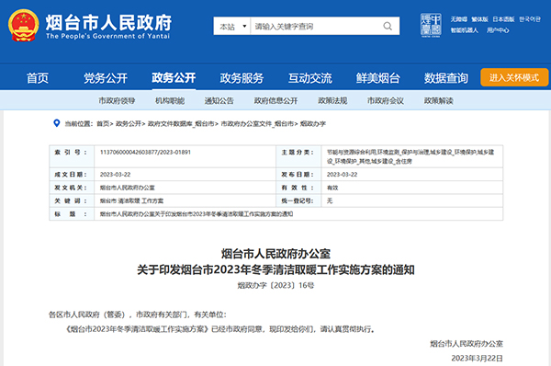This screenshot has width=551, height=366.
Task: Click the 统一登记号 value 无
Action: 330,200
